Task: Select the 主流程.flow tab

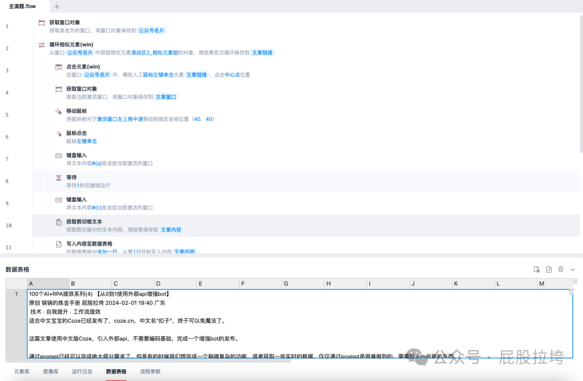Action: pos(22,6)
